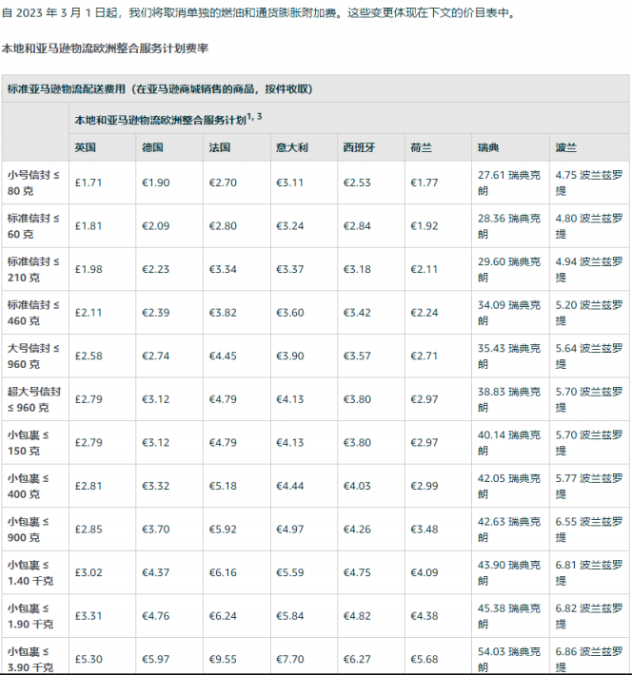Click the 27.61 瑞典克朗 cell
The width and height of the screenshot is (632, 675).
[509, 183]
